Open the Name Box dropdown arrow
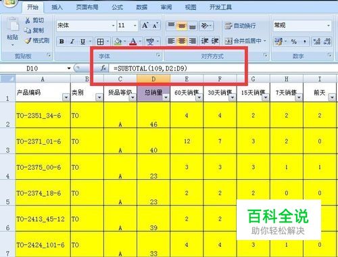Image resolution: width=338 pixels, height=257 pixels. coord(69,68)
